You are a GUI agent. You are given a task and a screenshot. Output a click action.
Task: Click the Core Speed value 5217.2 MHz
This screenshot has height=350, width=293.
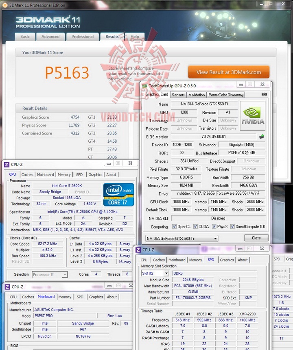click(47, 244)
